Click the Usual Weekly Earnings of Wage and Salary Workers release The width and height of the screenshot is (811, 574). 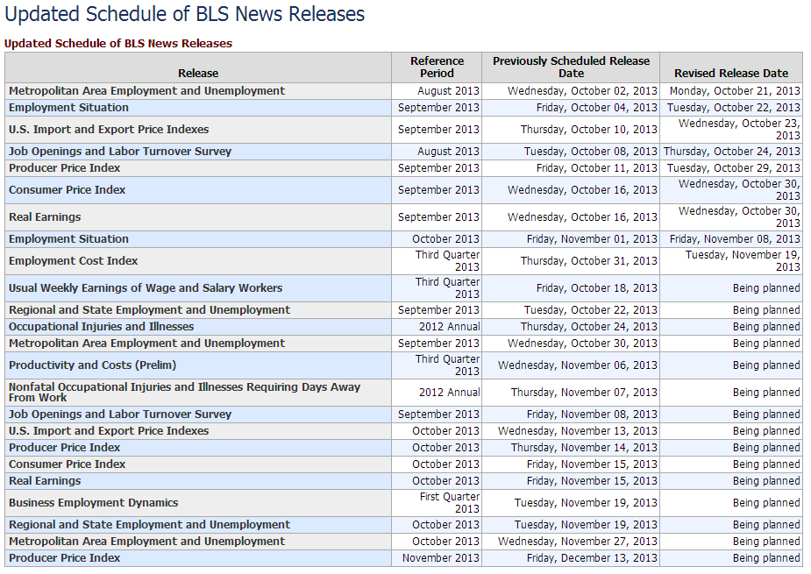pos(146,288)
